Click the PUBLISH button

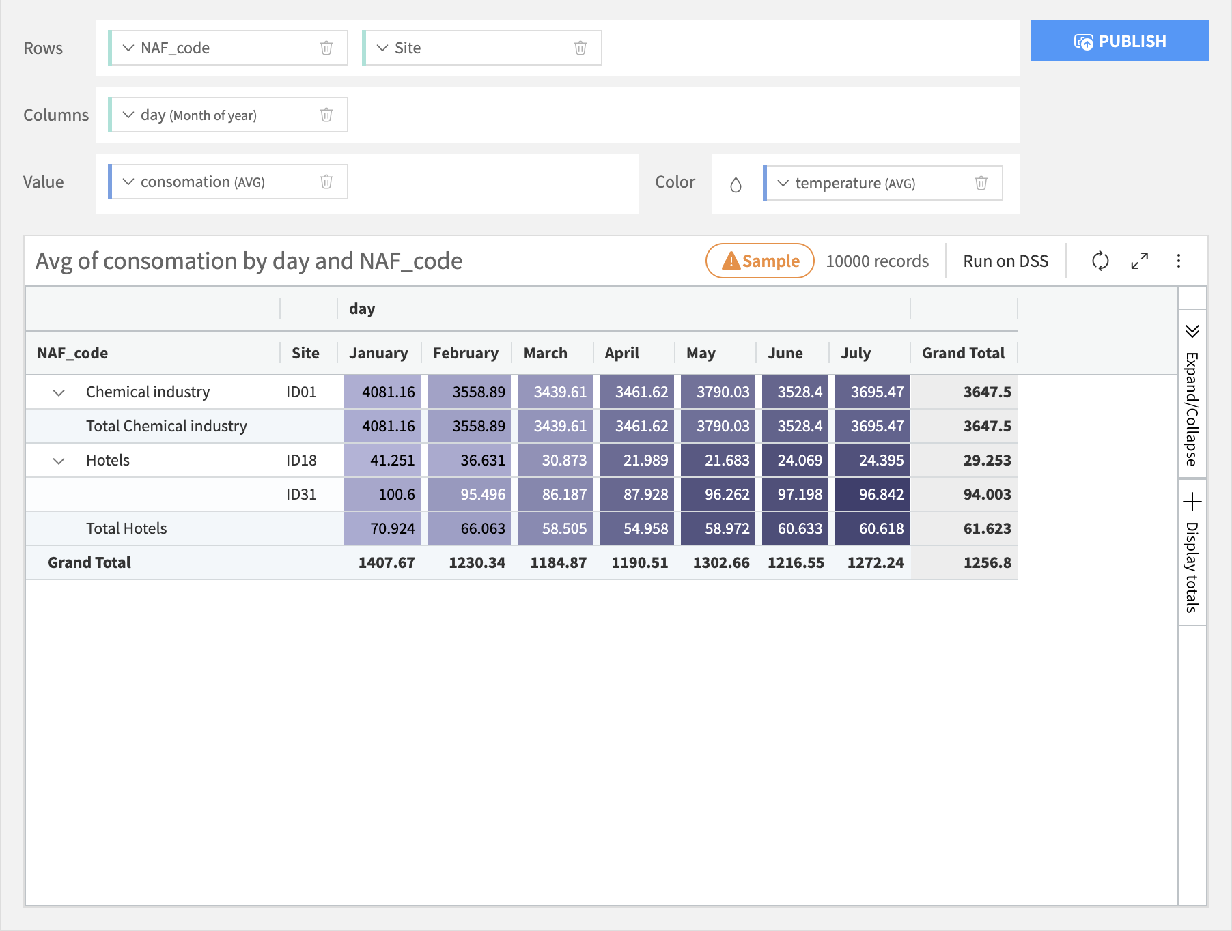pyautogui.click(x=1119, y=41)
